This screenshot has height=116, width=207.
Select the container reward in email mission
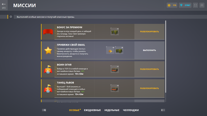coord(119,50)
